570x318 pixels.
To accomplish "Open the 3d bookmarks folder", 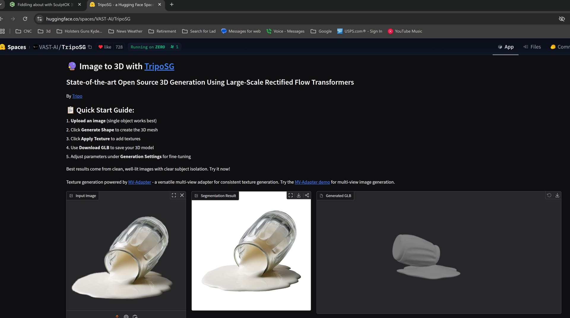I will click(x=44, y=31).
